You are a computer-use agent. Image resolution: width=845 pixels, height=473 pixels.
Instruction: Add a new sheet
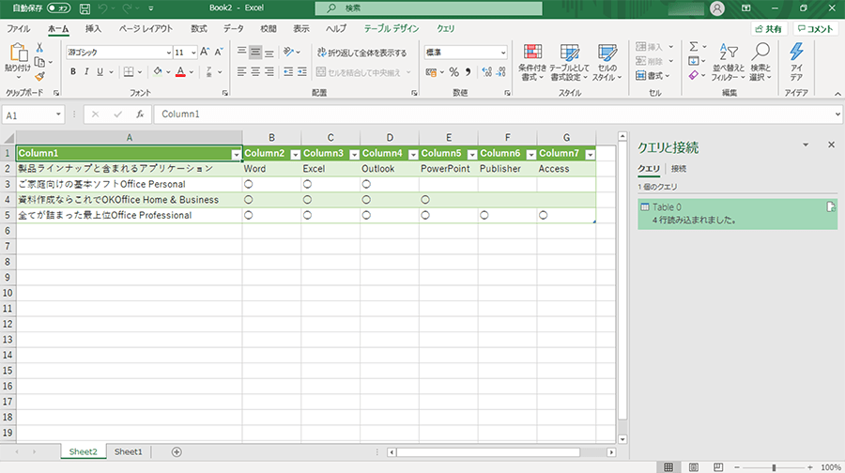[177, 452]
